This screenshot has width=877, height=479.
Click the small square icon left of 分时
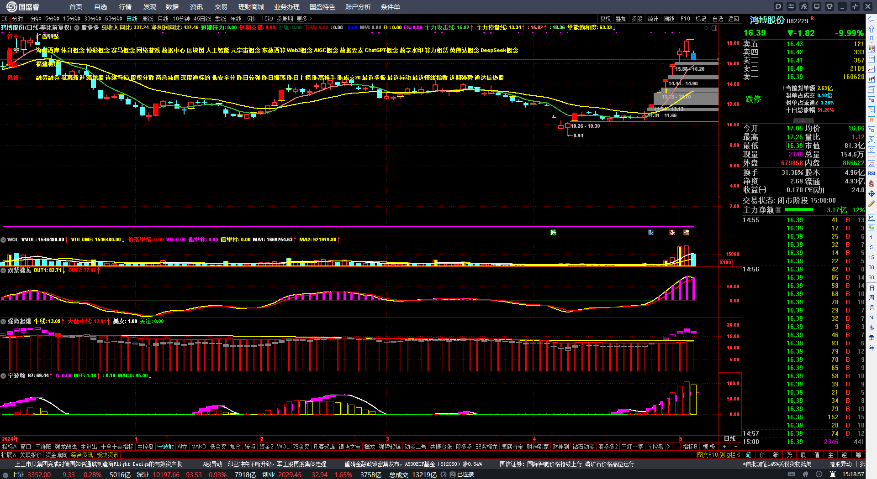tap(5, 19)
